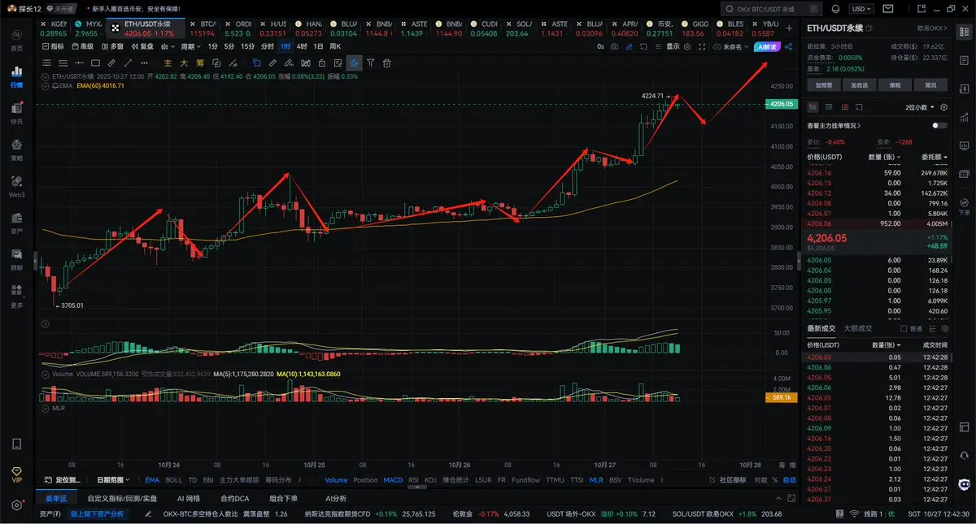
Task: Toggle the MACD indicator
Action: (x=393, y=480)
